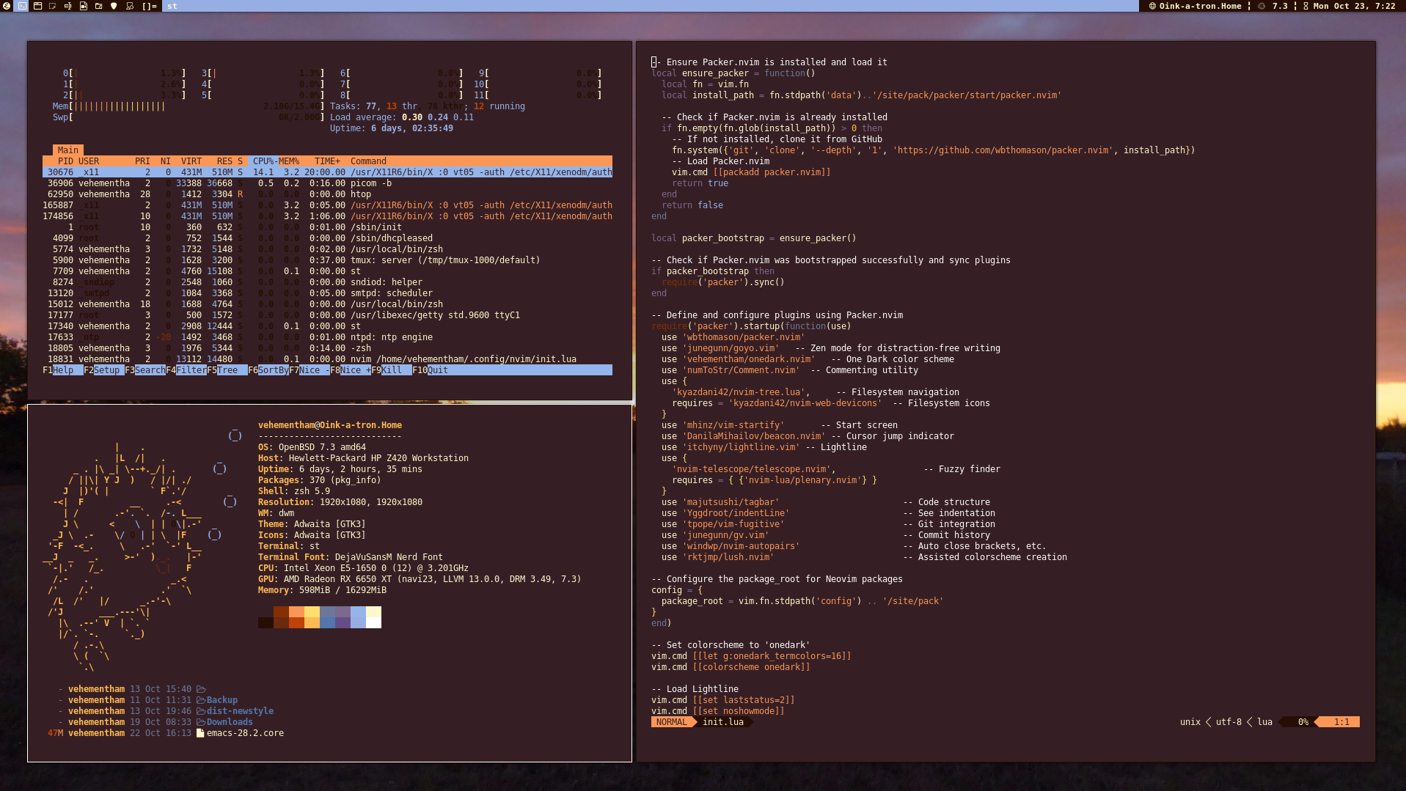The height and width of the screenshot is (791, 1406).
Task: Open the browser window tag icon
Action: click(37, 6)
